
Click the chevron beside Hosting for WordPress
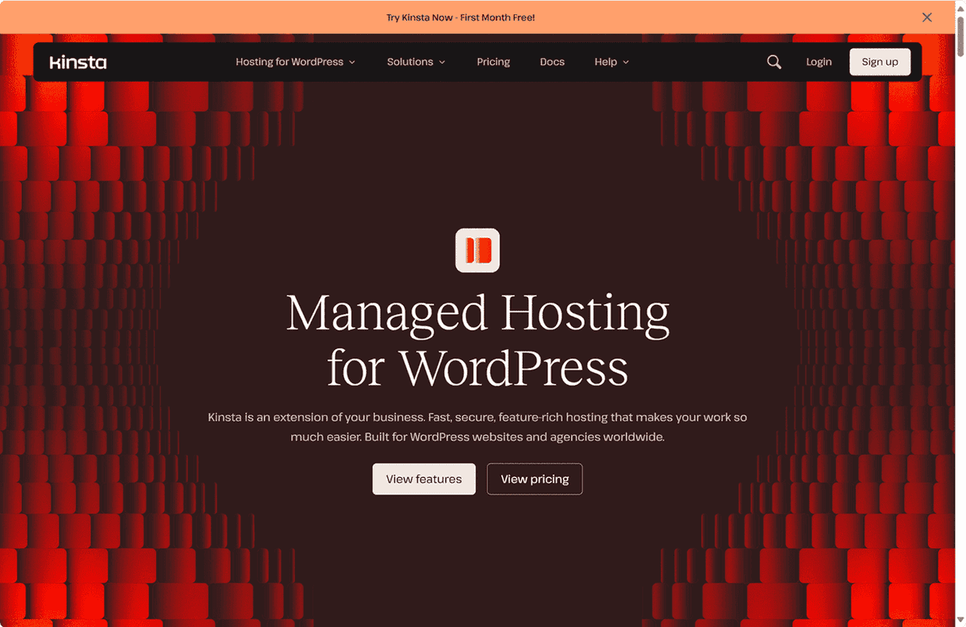[x=352, y=63]
